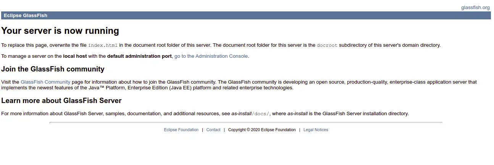The width and height of the screenshot is (494, 165).
Task: Open the GlassFish Community page link
Action: (x=45, y=82)
